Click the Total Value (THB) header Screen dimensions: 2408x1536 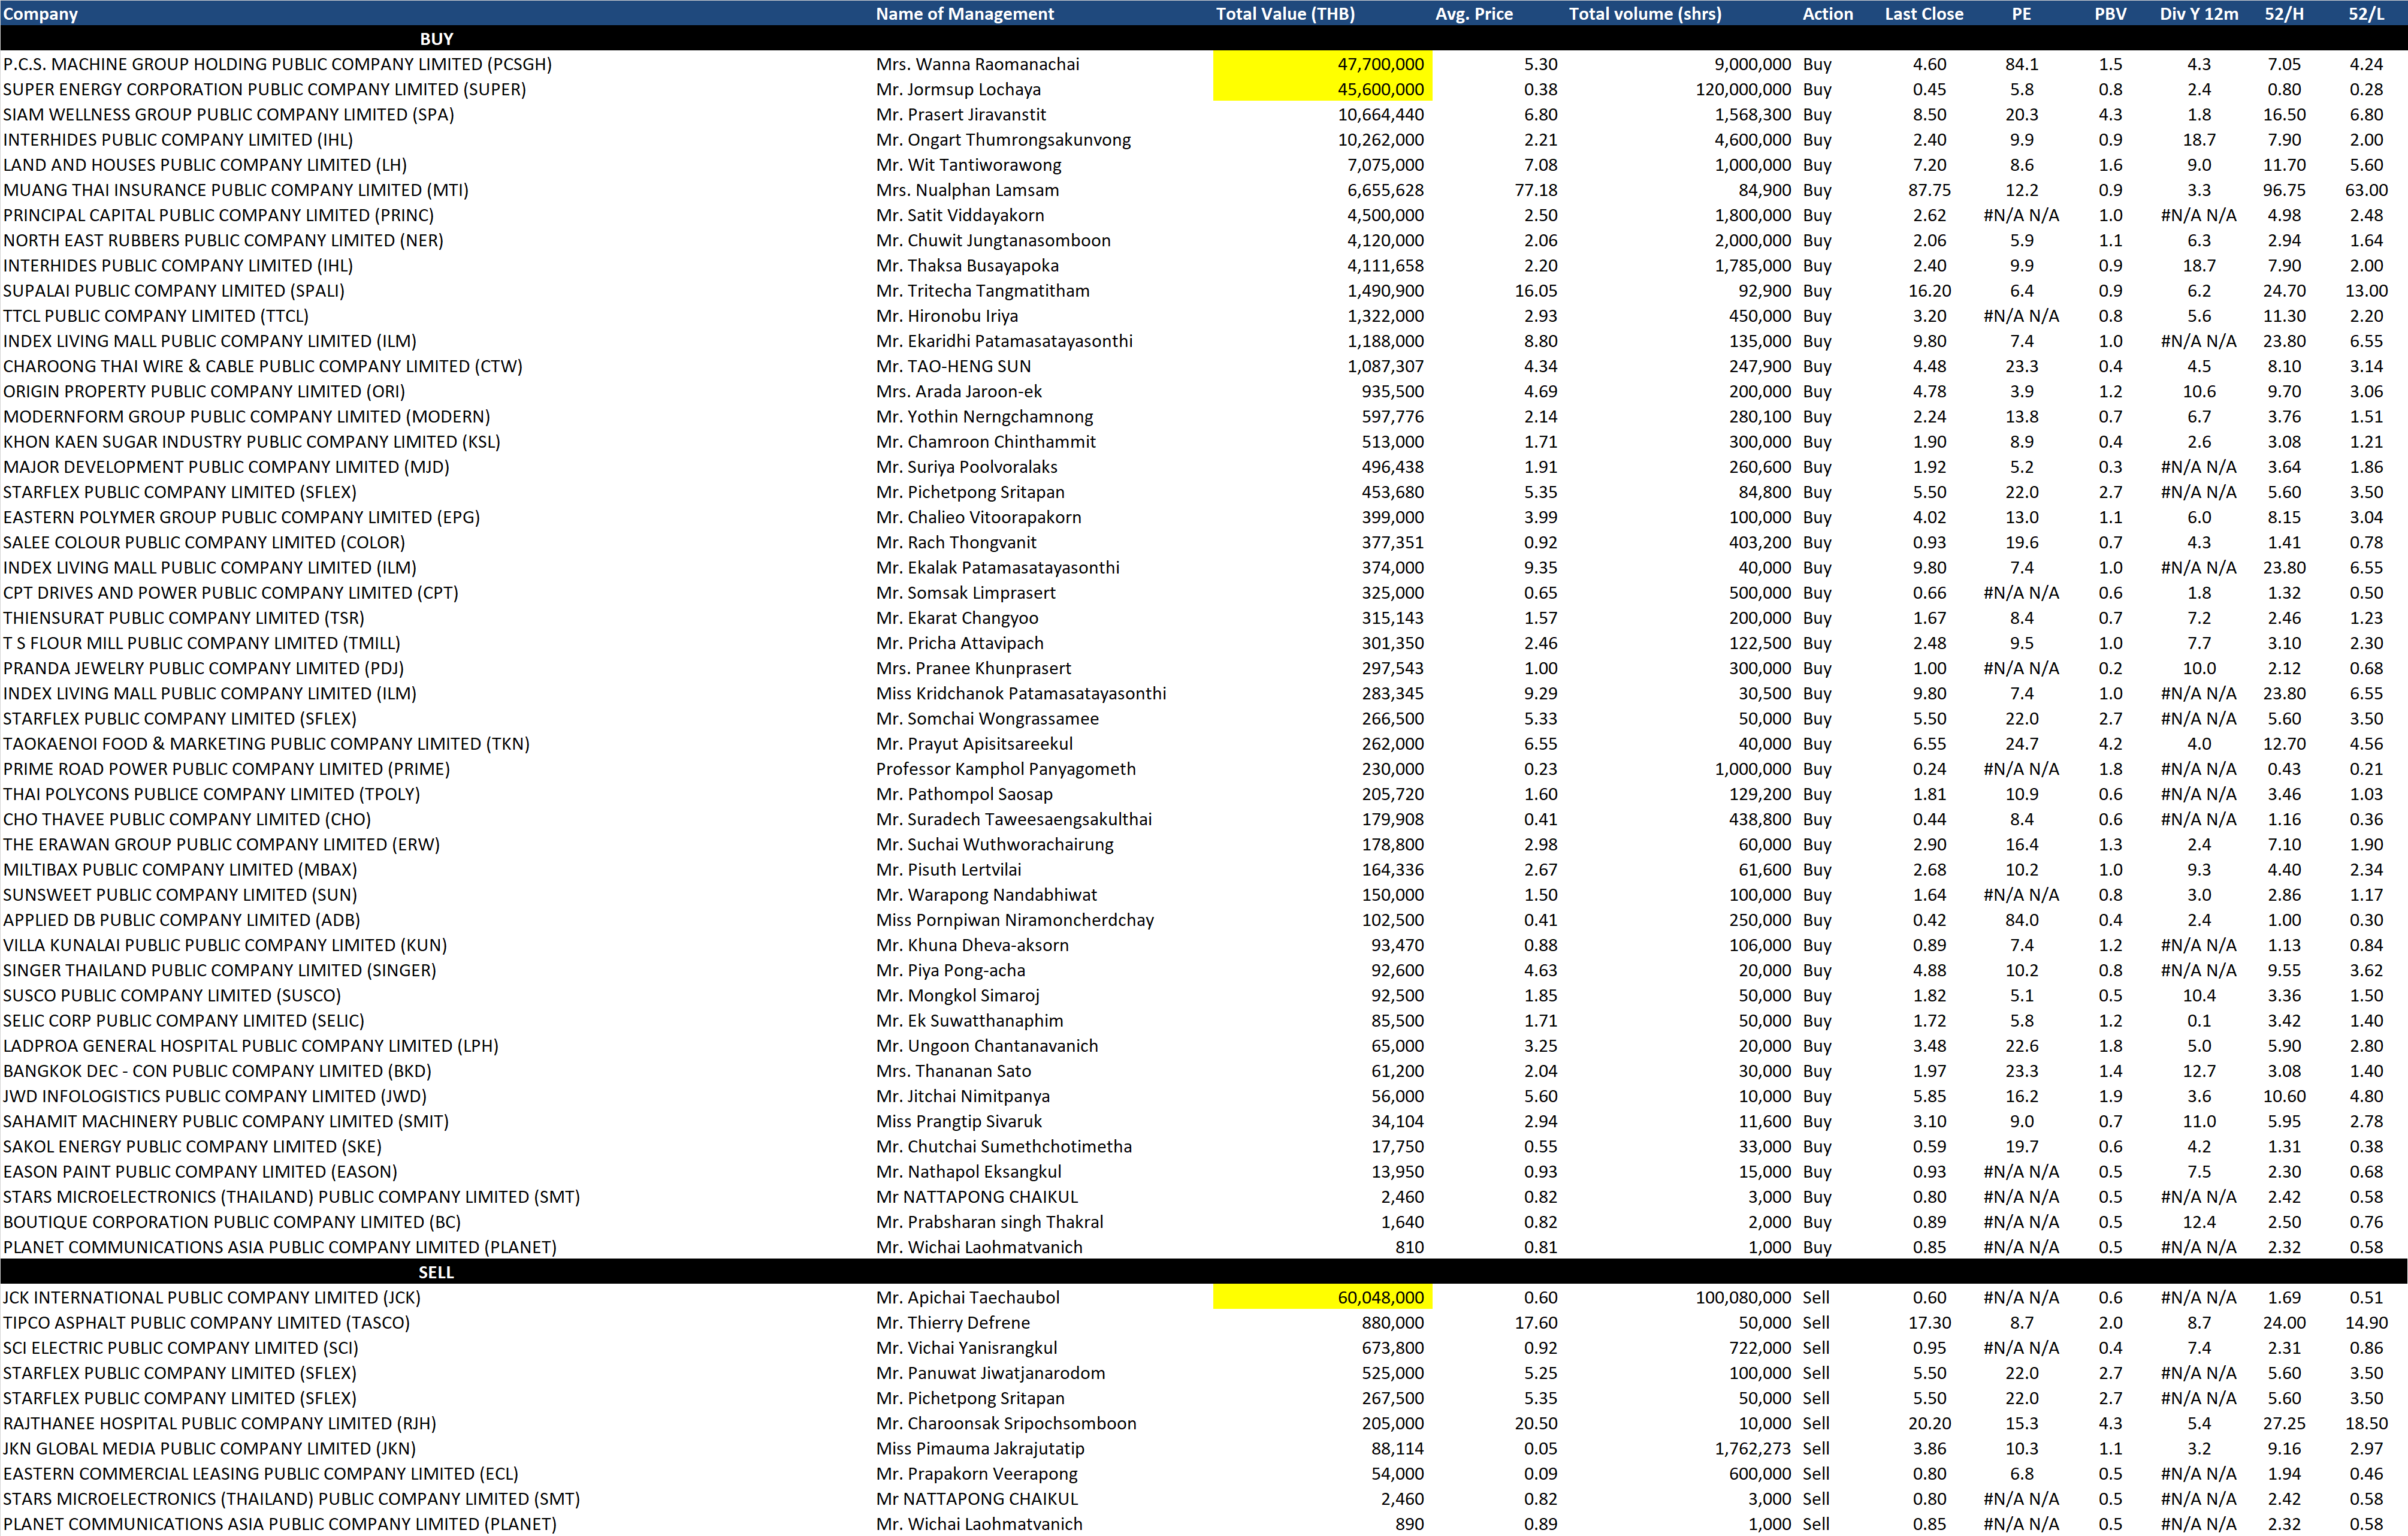[1285, 14]
